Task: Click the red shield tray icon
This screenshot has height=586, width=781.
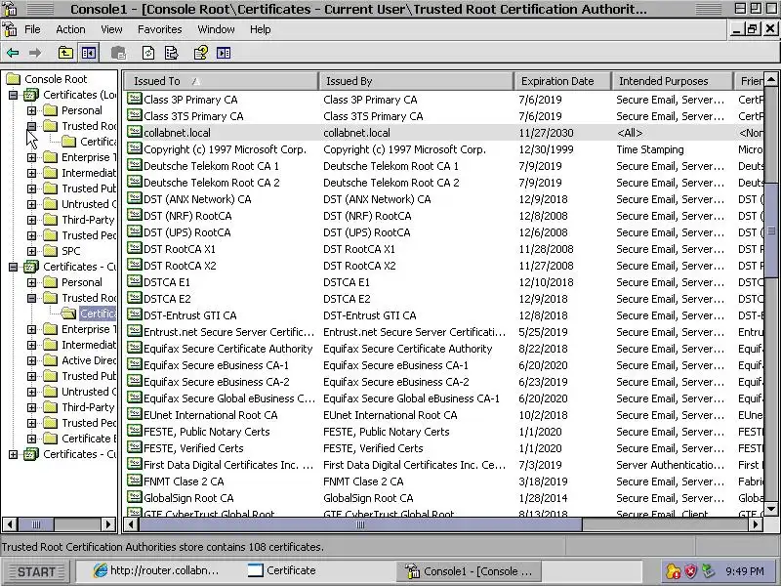Action: pos(690,571)
